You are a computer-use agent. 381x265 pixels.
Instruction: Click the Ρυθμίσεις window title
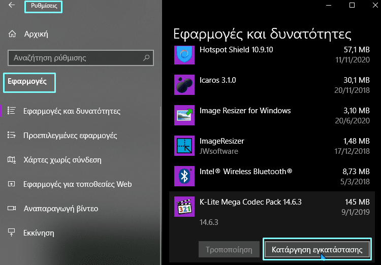[44, 6]
